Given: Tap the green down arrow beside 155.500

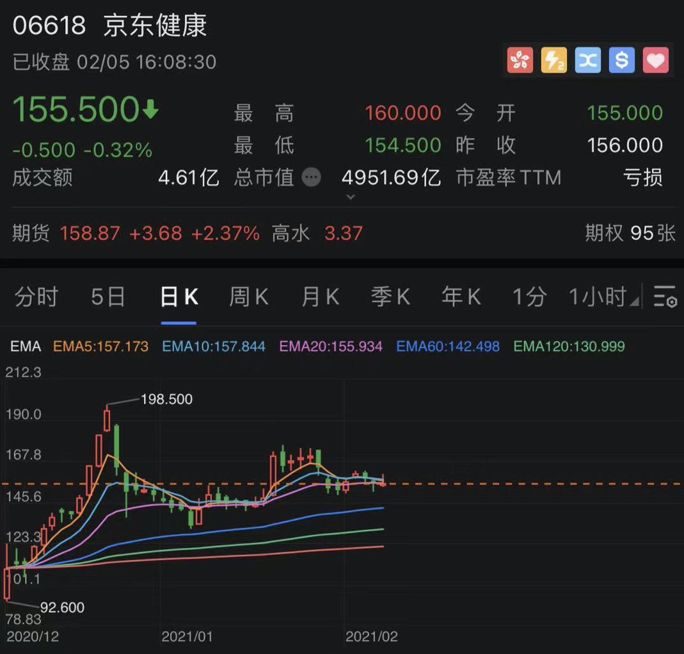Looking at the screenshot, I should coord(151,111).
